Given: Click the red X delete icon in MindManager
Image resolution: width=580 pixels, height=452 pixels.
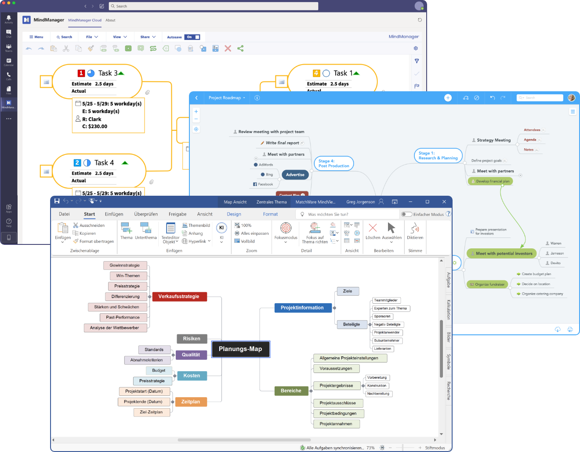Looking at the screenshot, I should click(x=228, y=49).
